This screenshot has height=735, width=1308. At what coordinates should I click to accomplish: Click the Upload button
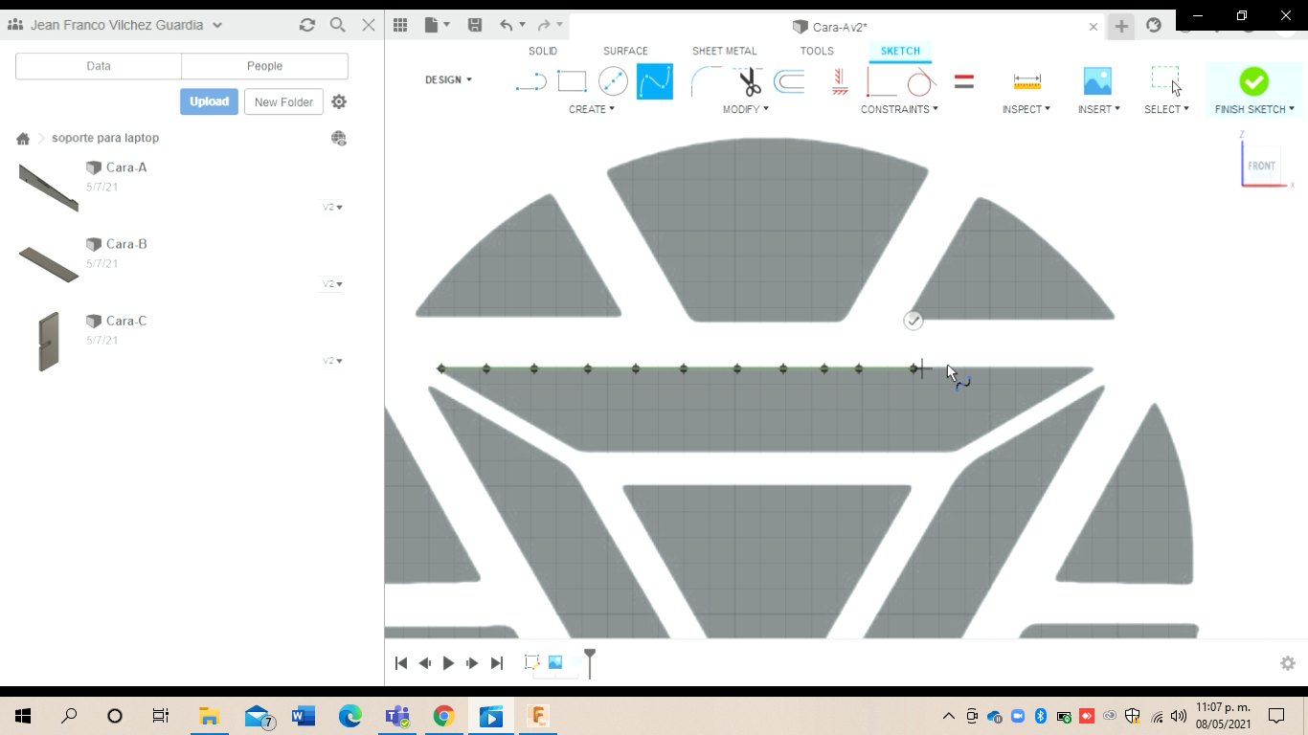point(209,101)
